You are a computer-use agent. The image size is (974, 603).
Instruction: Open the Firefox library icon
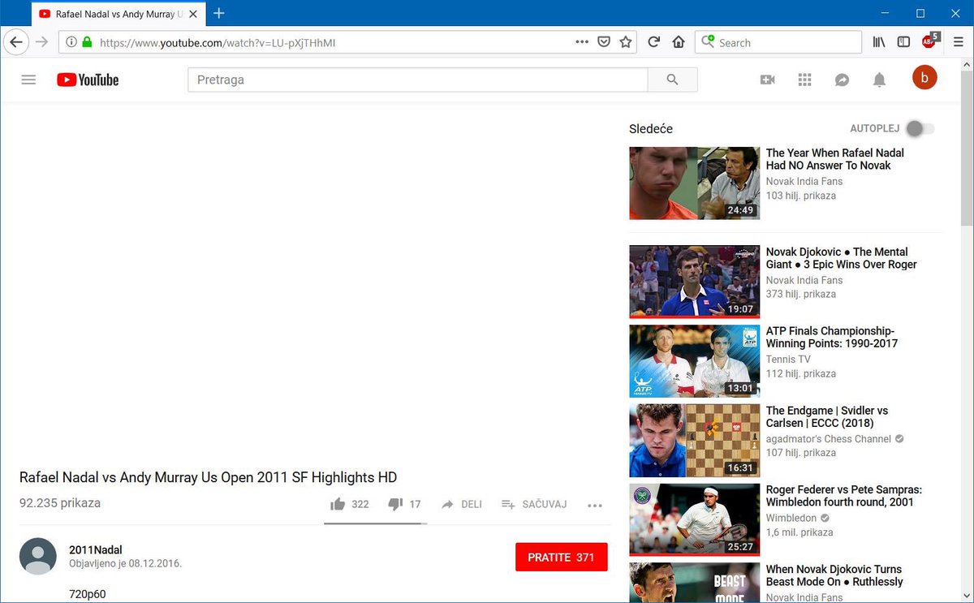[x=879, y=42]
